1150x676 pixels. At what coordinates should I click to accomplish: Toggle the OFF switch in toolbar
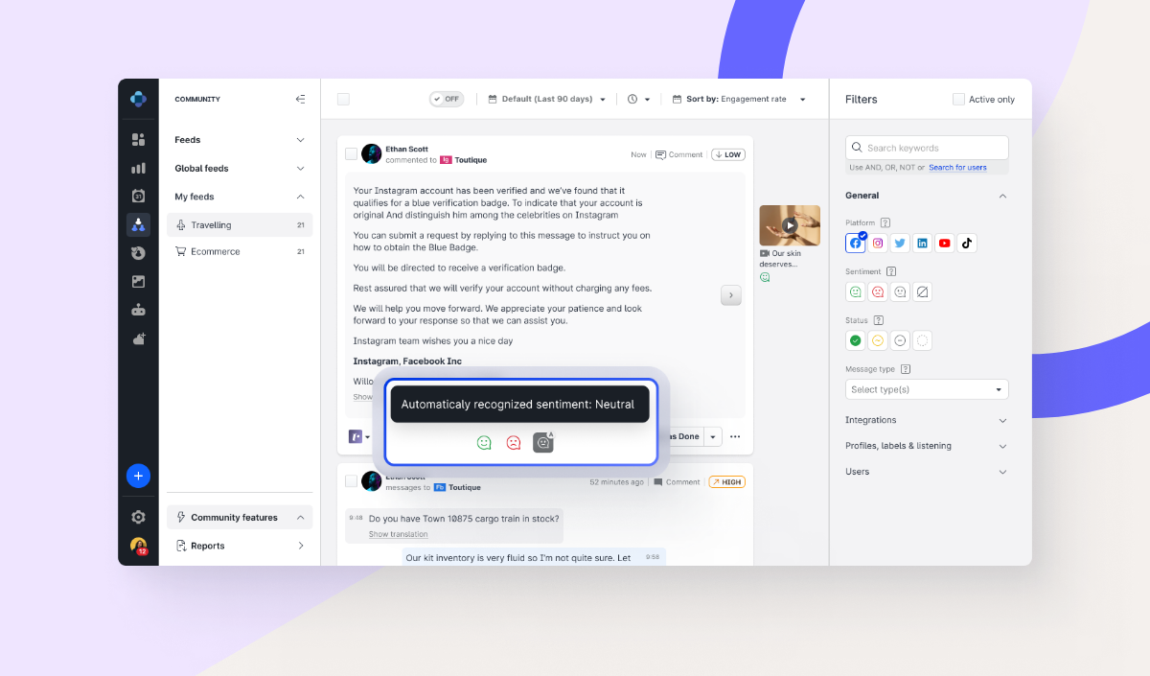pos(447,99)
